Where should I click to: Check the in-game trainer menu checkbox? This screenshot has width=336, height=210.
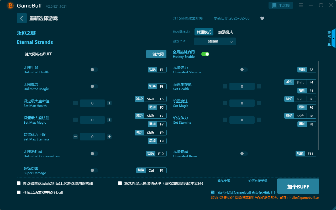click(x=120, y=183)
